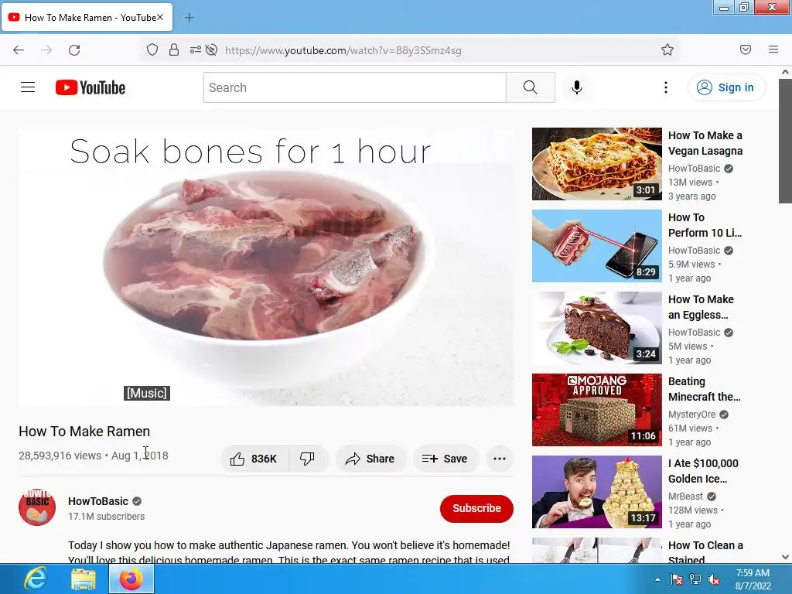Show hidden system tray icons
This screenshot has width=792, height=594.
pyautogui.click(x=657, y=579)
